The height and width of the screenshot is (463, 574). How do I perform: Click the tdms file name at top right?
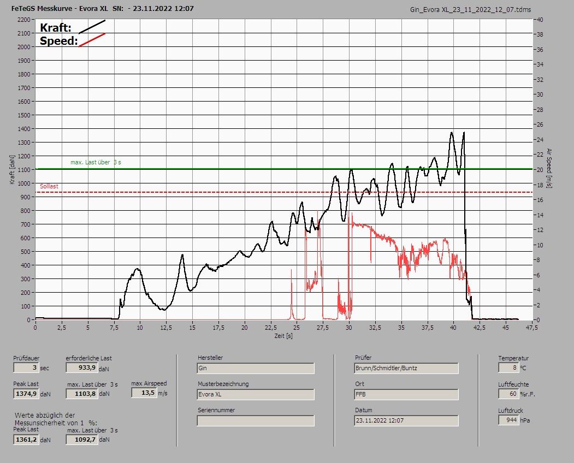click(x=470, y=10)
